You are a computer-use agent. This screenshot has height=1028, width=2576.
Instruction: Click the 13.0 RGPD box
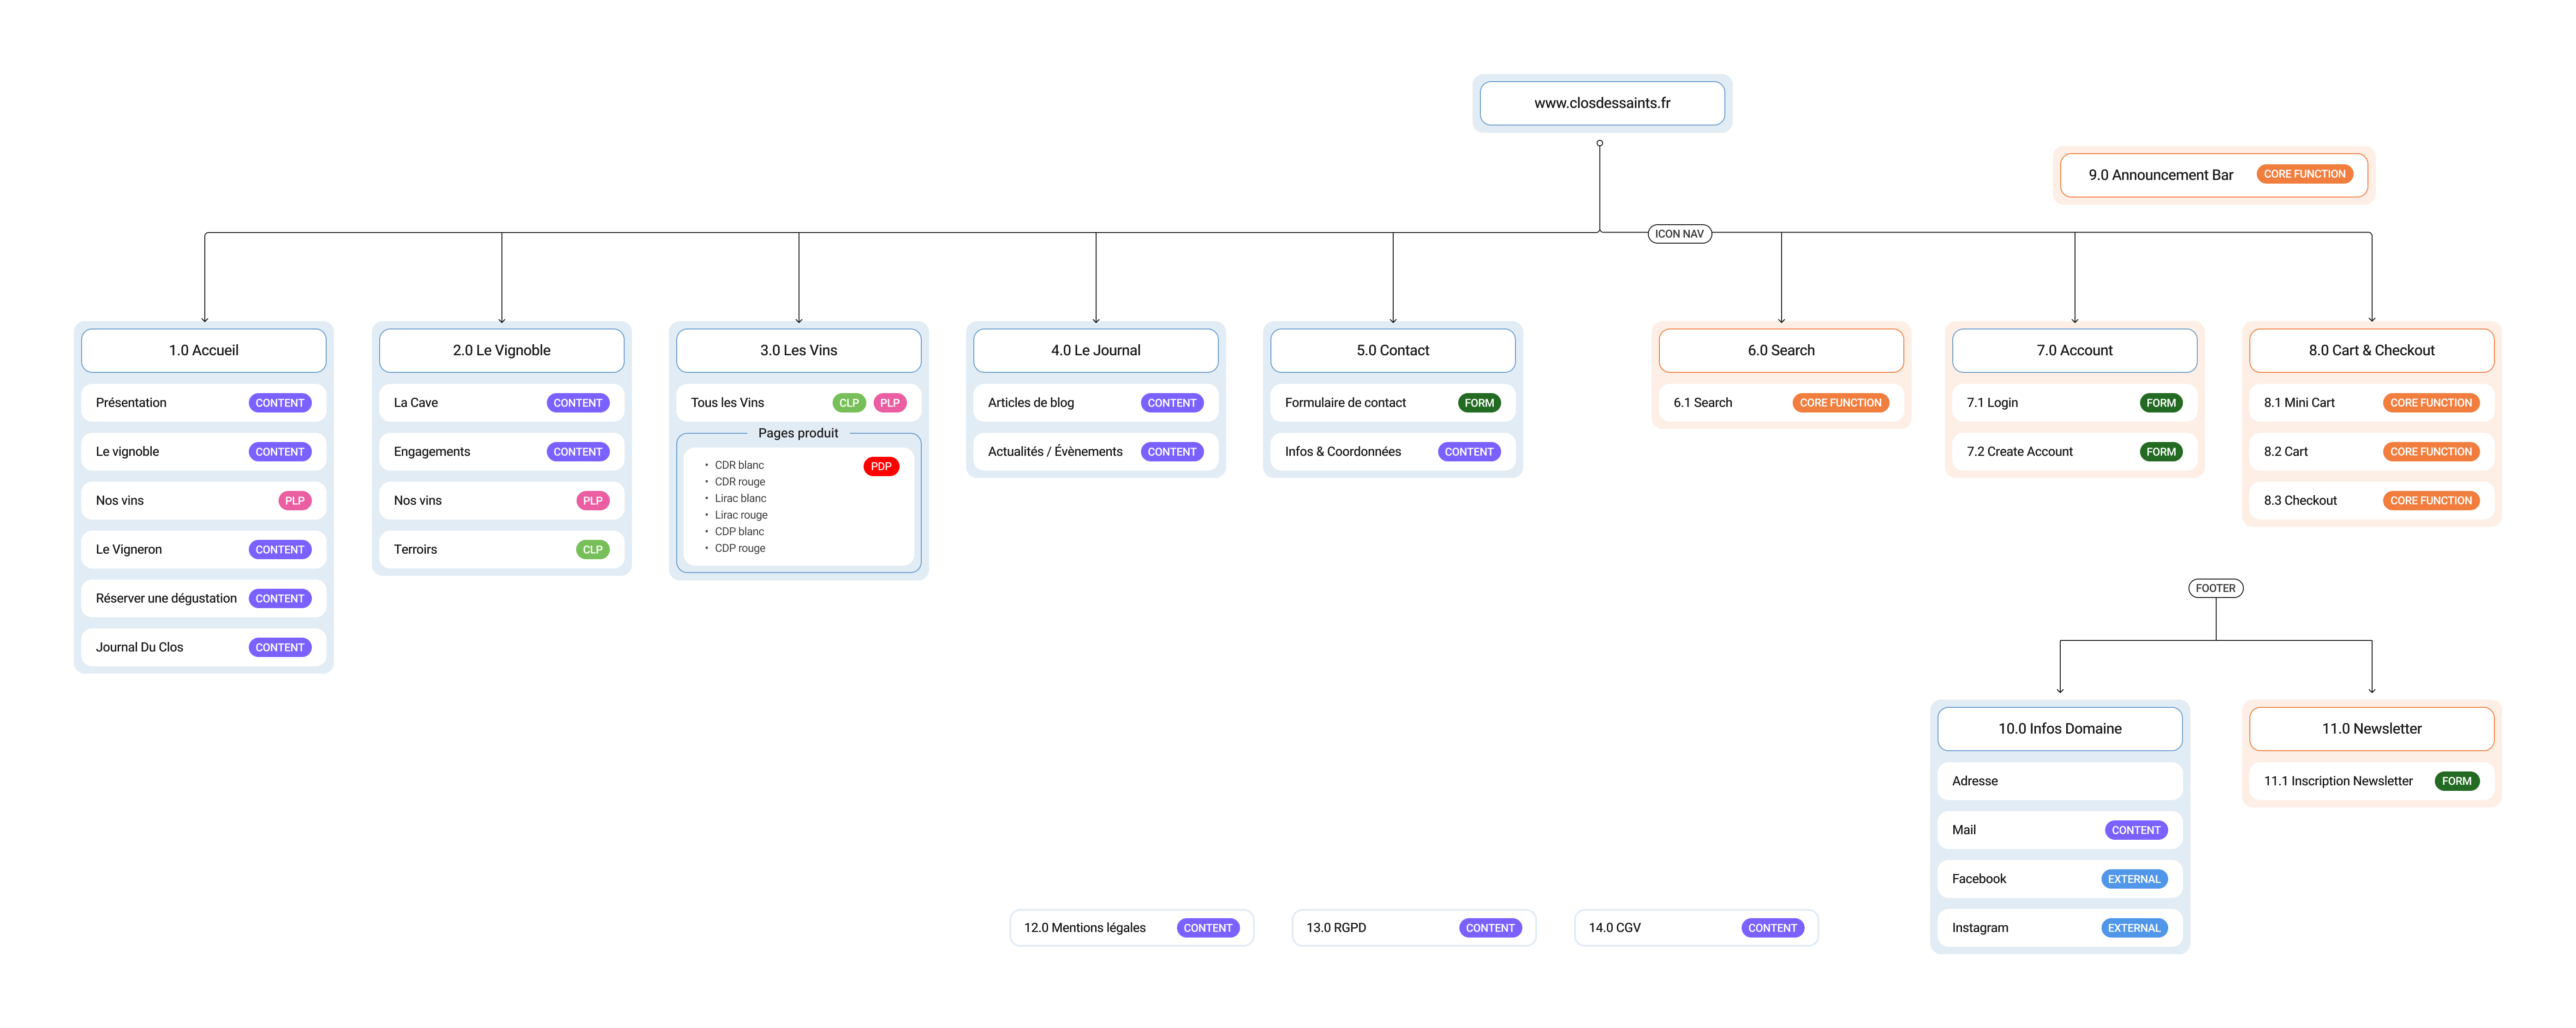pos(1336,927)
